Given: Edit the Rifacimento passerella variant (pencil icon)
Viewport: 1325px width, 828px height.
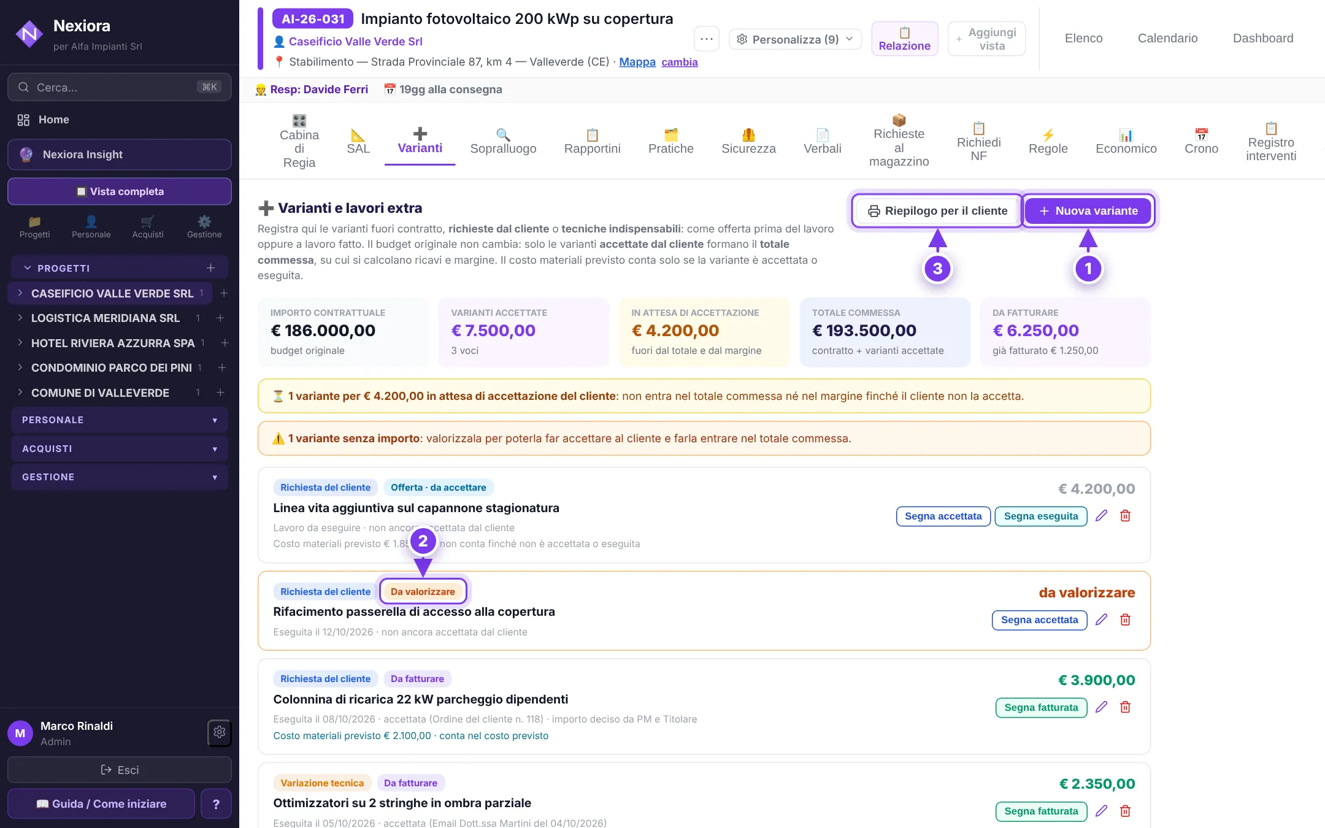Looking at the screenshot, I should coord(1102,619).
